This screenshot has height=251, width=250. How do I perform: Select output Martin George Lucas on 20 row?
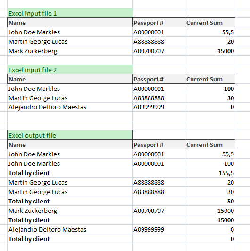[x=70, y=182]
